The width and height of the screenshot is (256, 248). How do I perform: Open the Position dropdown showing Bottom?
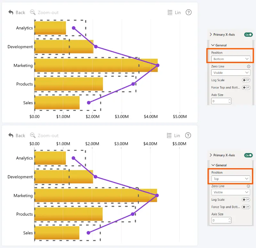tap(231, 59)
